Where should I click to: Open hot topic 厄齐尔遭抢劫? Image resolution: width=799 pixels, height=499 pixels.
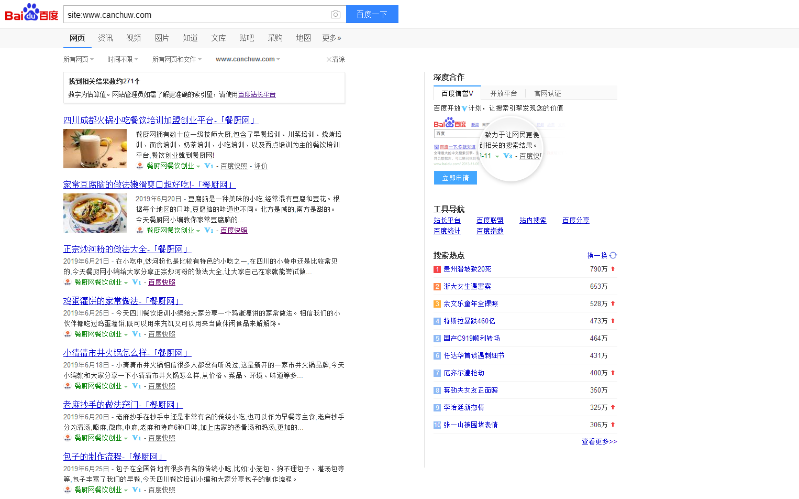click(464, 373)
